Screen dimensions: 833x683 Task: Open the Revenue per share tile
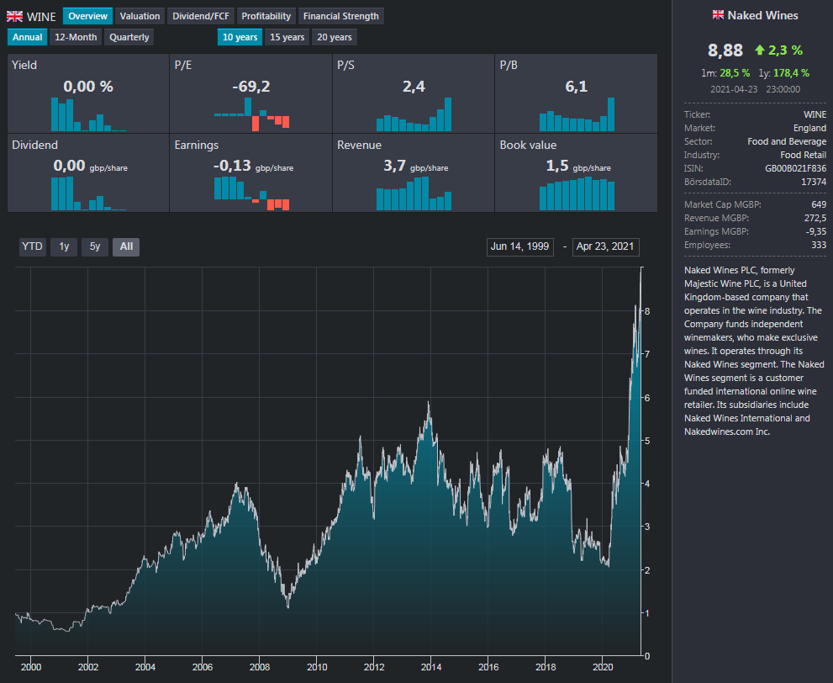pyautogui.click(x=414, y=172)
